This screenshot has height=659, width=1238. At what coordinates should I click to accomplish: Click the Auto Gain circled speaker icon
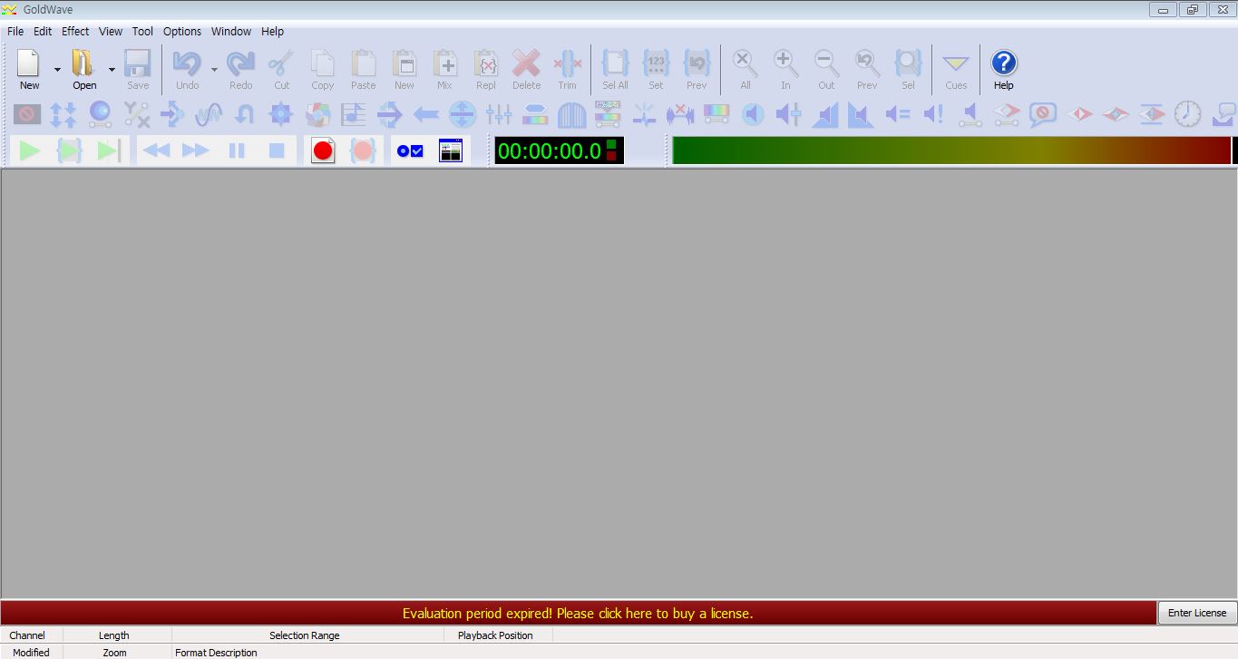[753, 114]
